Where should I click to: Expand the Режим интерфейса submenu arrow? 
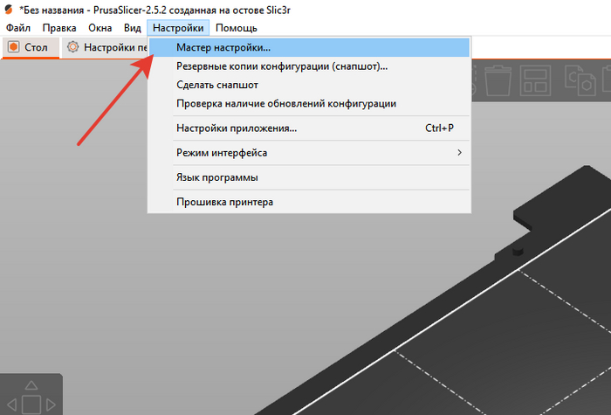click(459, 153)
